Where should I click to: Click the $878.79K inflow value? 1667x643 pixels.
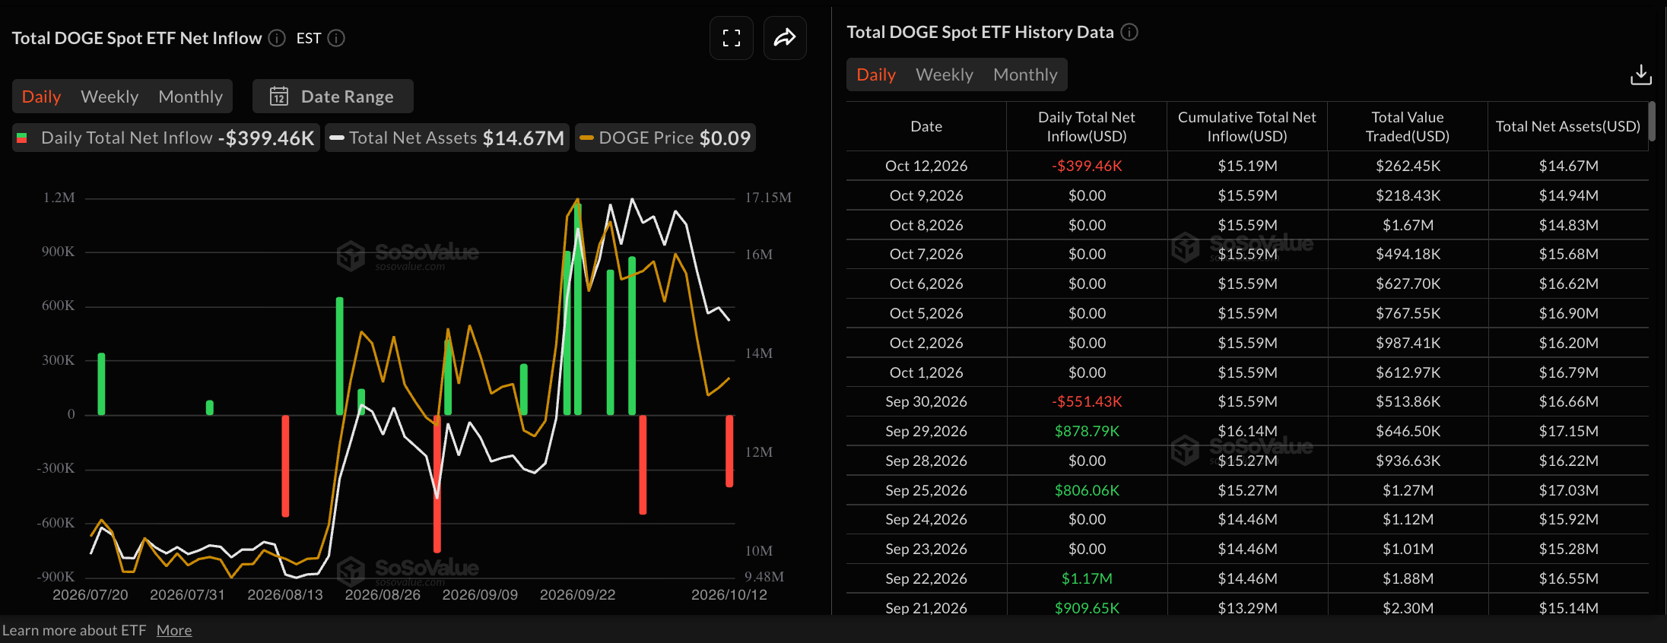point(1087,431)
